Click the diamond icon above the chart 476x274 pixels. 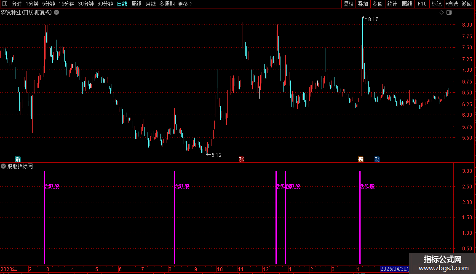(441, 13)
